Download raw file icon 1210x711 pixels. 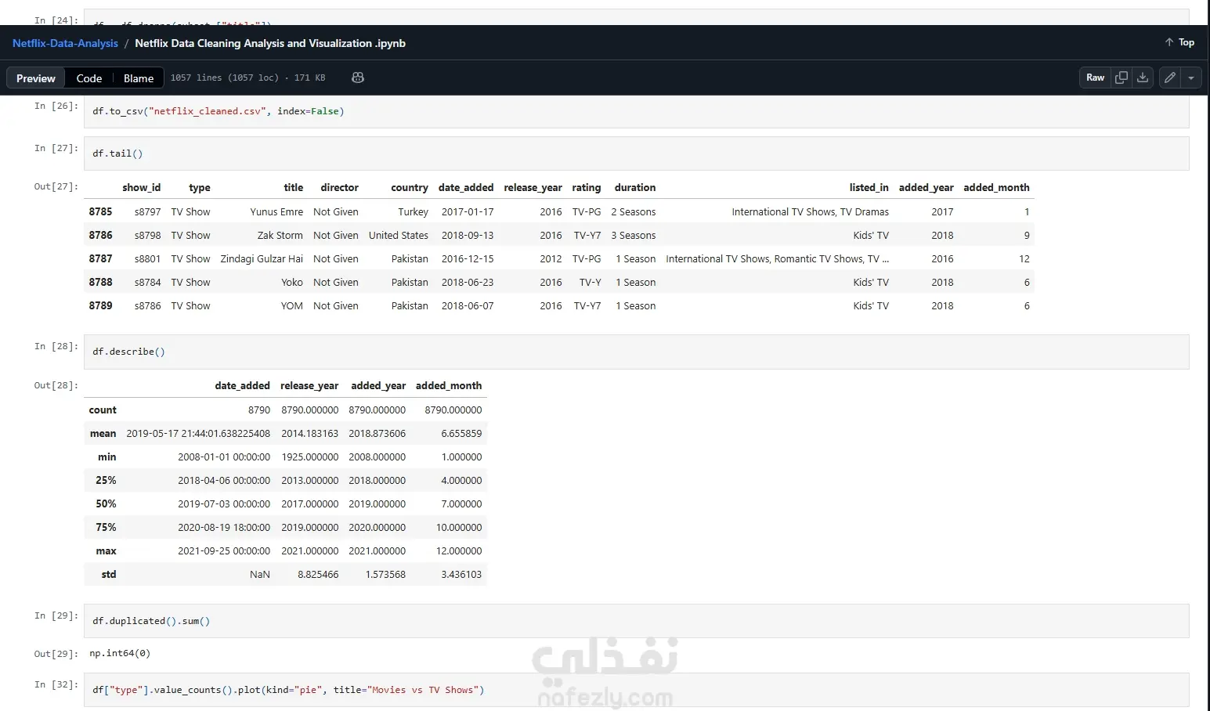point(1143,78)
